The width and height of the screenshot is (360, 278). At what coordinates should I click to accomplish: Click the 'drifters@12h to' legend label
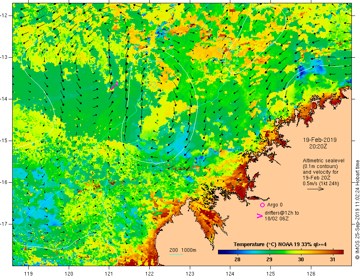[x=282, y=213]
